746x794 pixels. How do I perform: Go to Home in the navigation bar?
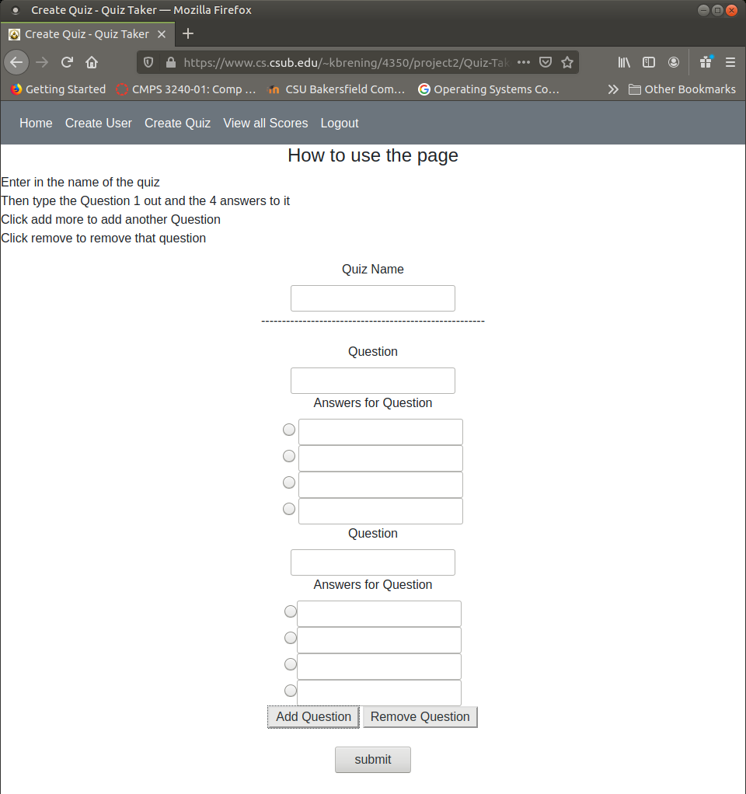36,123
